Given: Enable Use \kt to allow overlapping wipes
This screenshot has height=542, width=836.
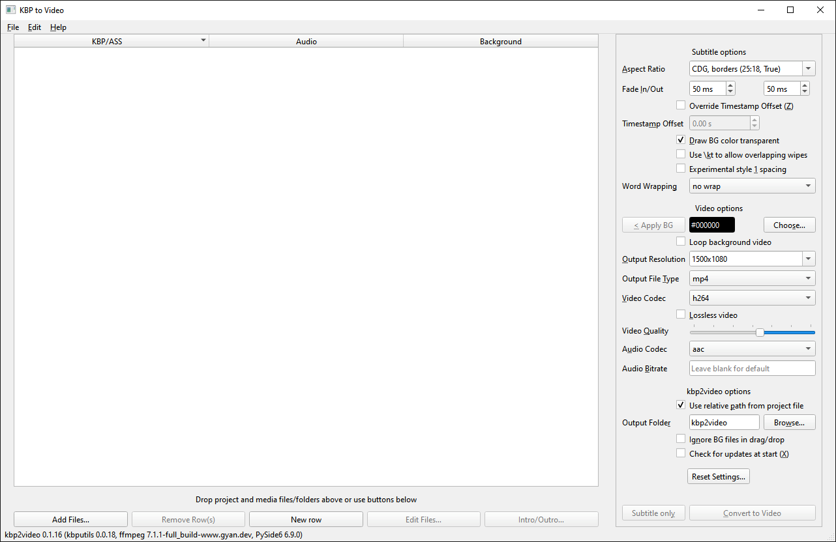Looking at the screenshot, I should click(x=681, y=154).
